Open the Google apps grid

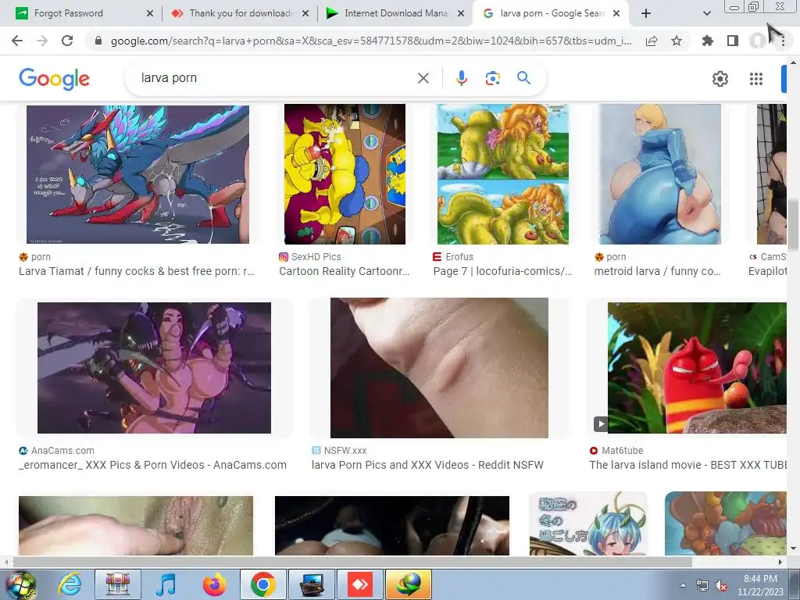[x=755, y=79]
